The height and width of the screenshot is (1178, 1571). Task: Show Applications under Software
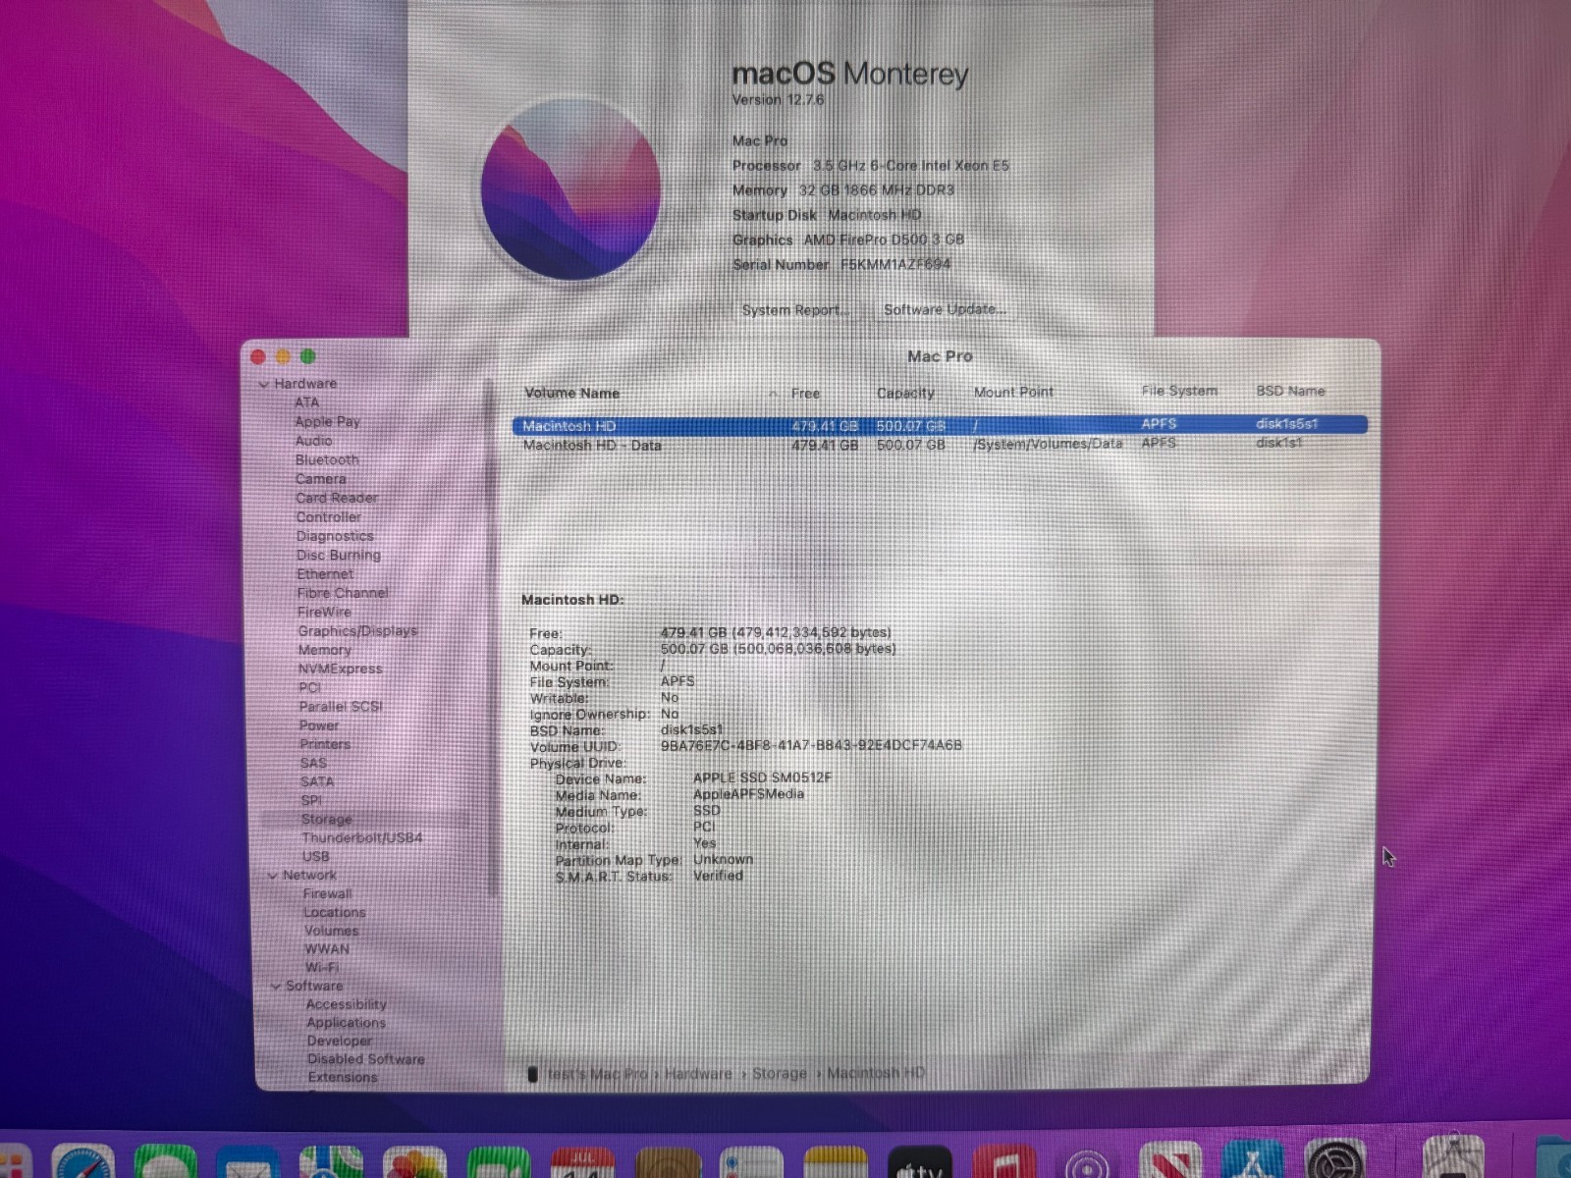(x=347, y=1023)
